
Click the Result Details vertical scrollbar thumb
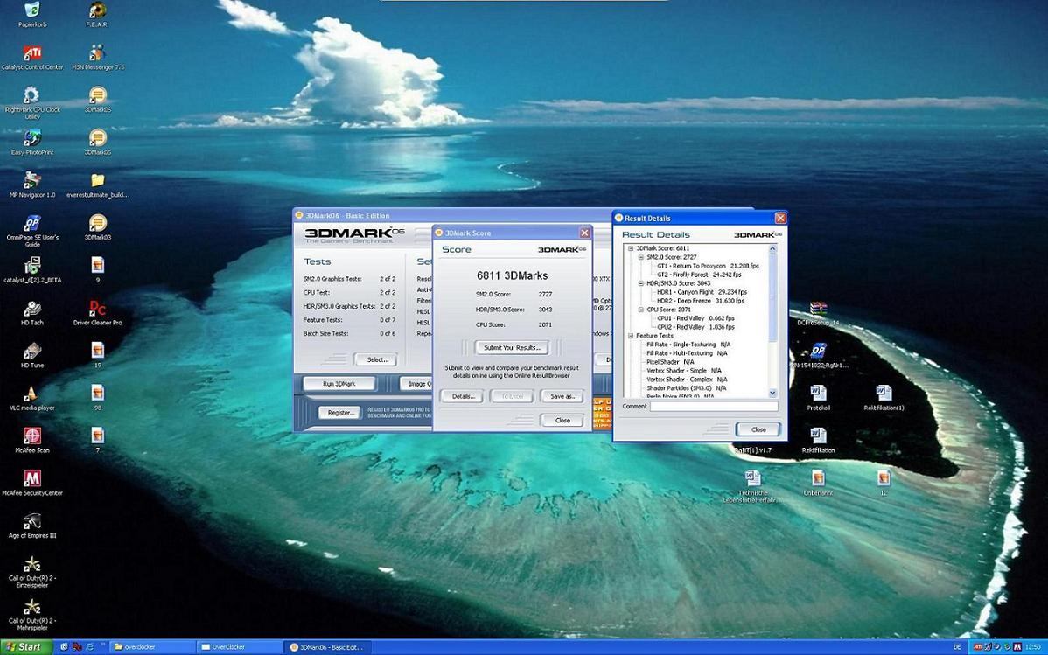click(x=772, y=297)
